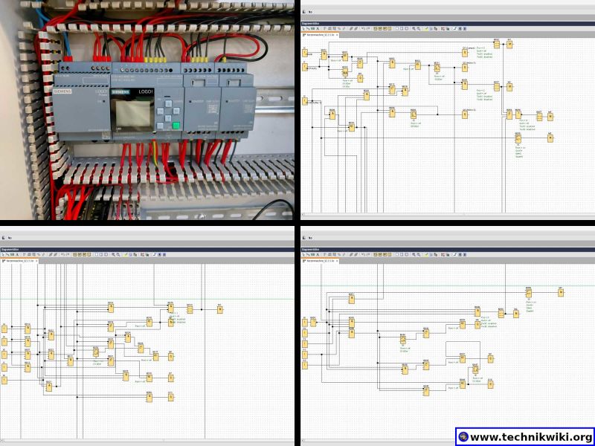Zoom out using top-right editor's magnifier minus
Image resolution: width=595 pixels, height=446 pixels.
point(419,28)
